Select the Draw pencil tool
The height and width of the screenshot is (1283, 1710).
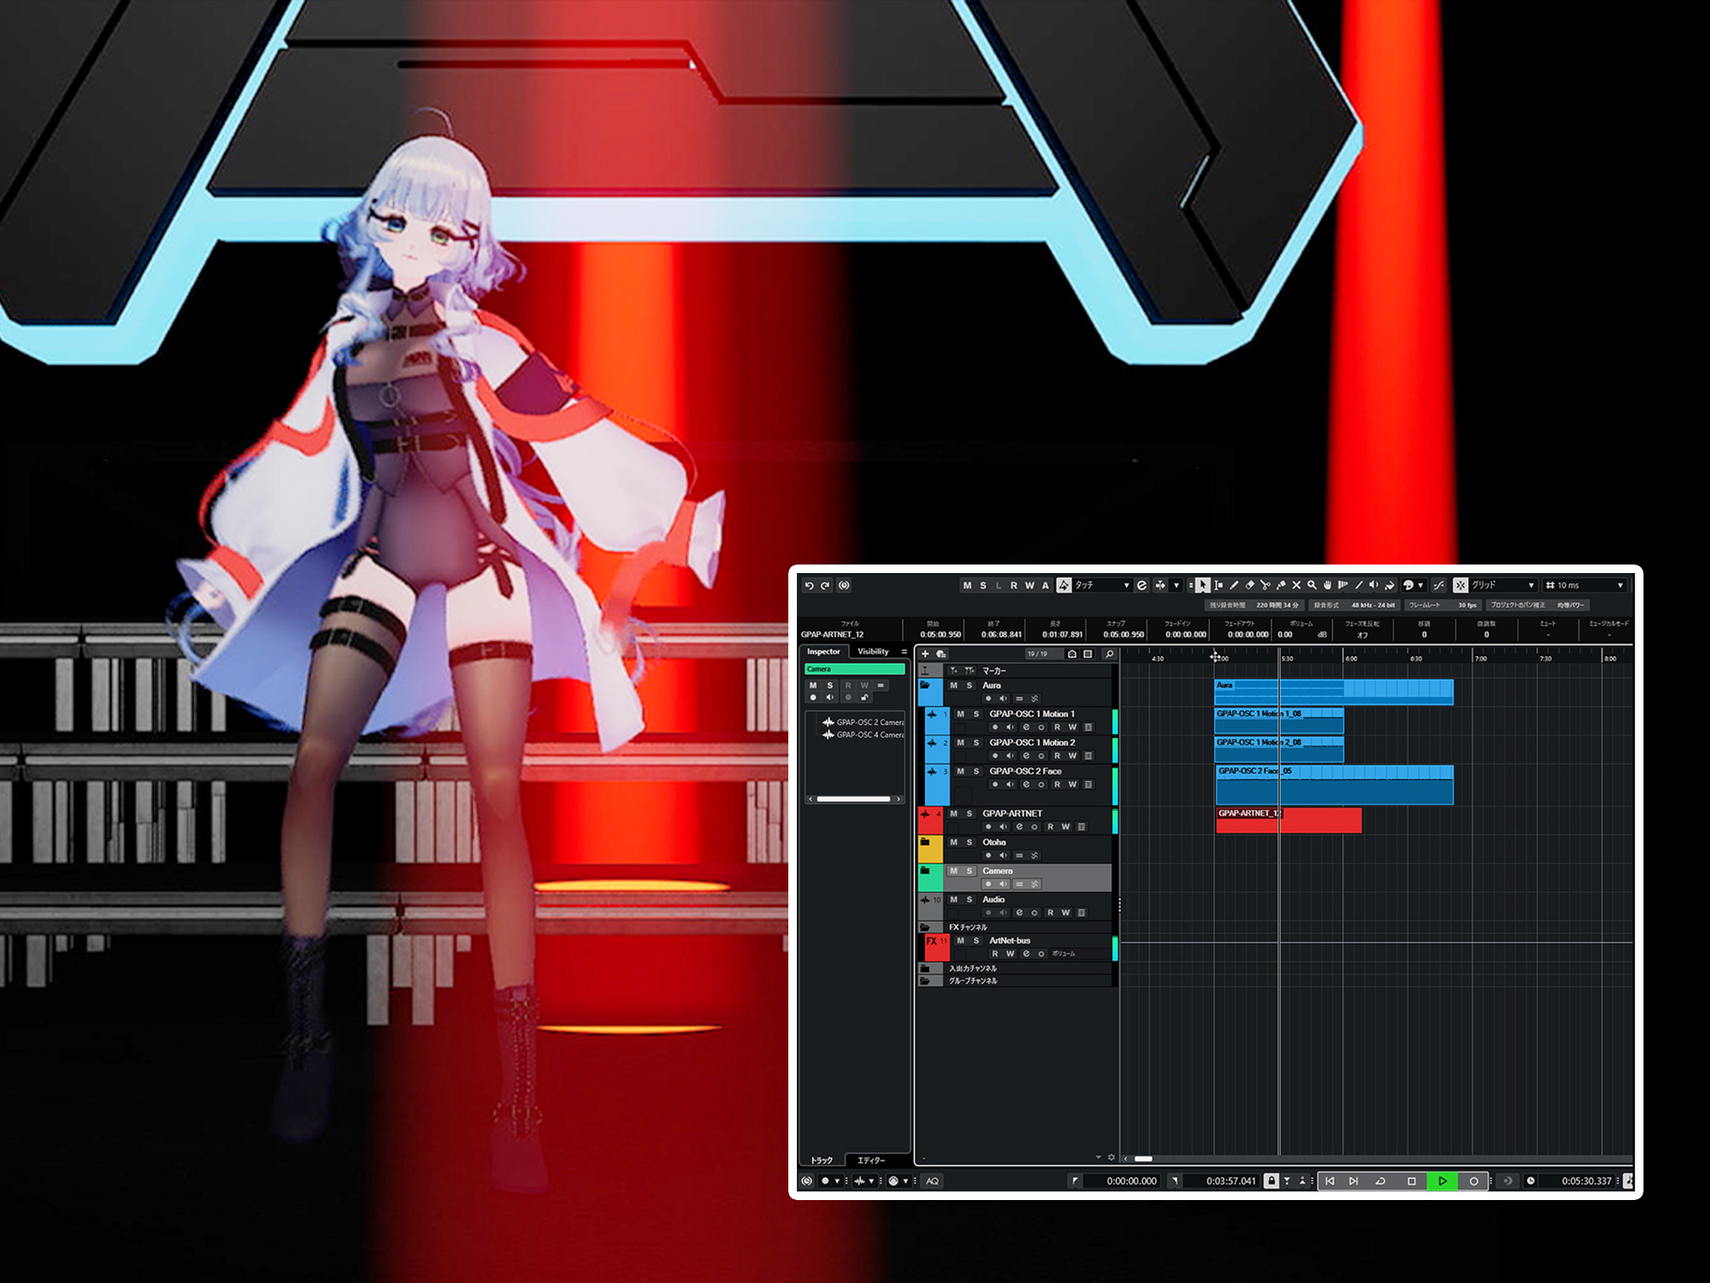pos(1234,585)
